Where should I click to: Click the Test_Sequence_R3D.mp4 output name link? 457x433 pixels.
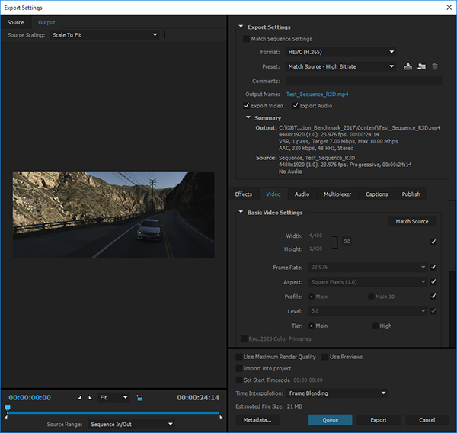(x=318, y=94)
